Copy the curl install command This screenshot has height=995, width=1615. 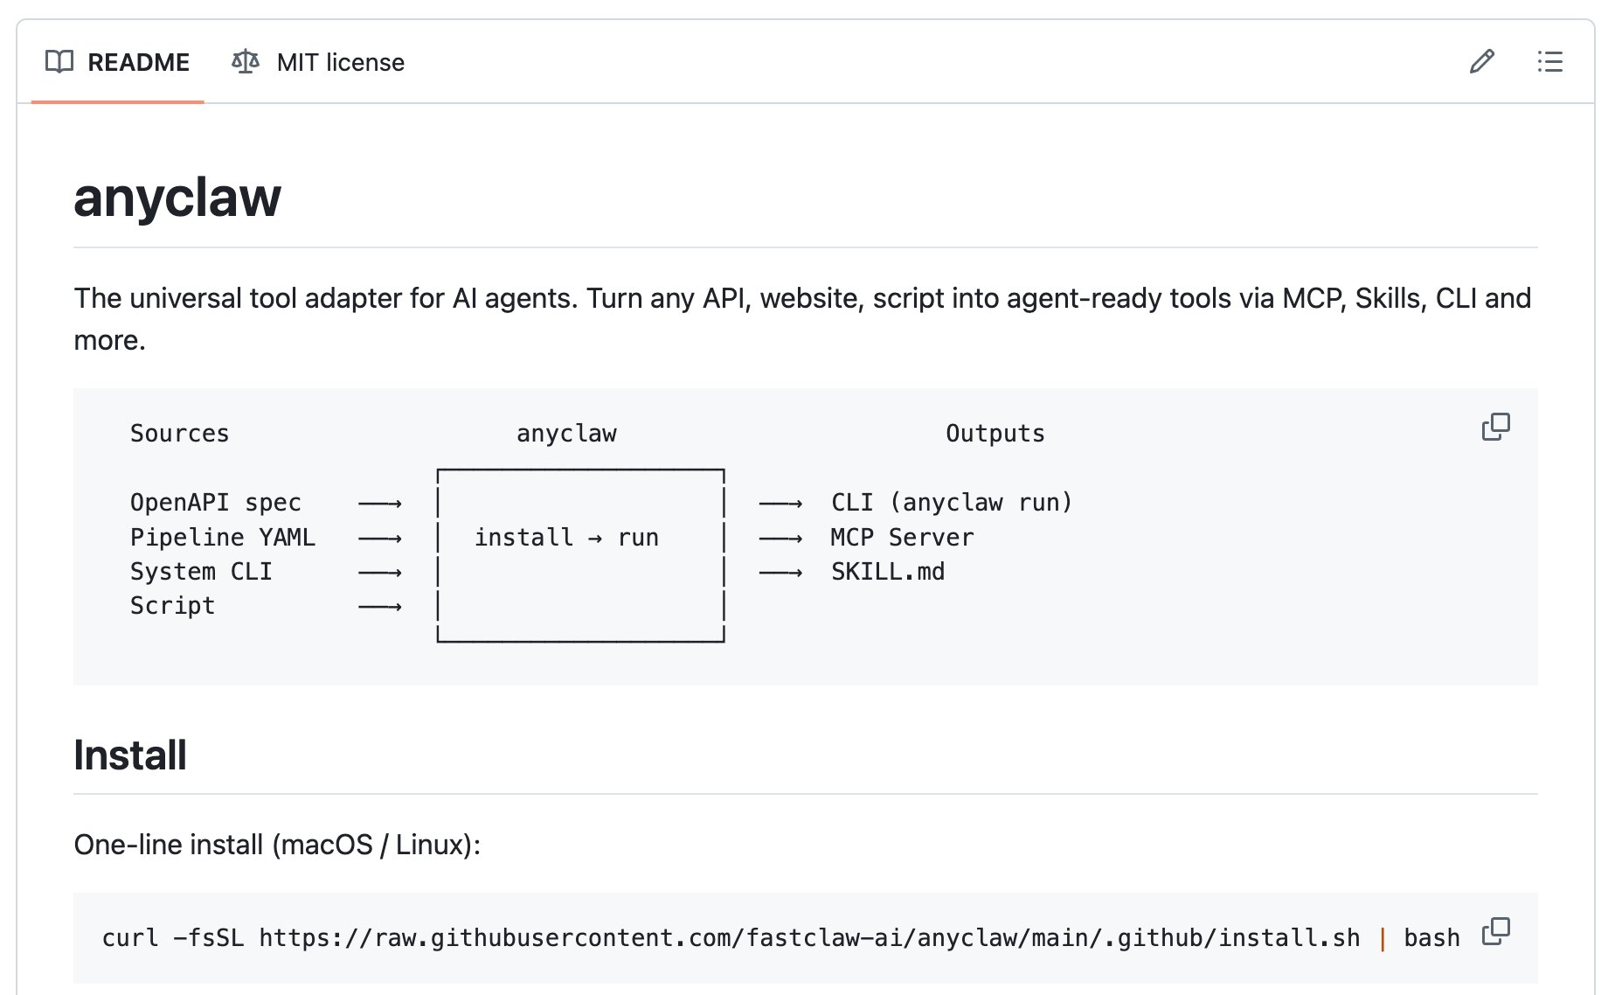click(1495, 931)
